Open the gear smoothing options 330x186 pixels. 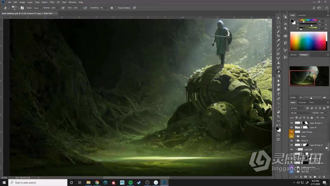pyautogui.click(x=112, y=8)
